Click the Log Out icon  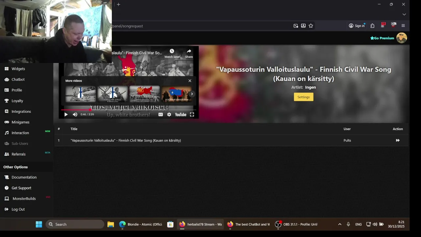7,209
